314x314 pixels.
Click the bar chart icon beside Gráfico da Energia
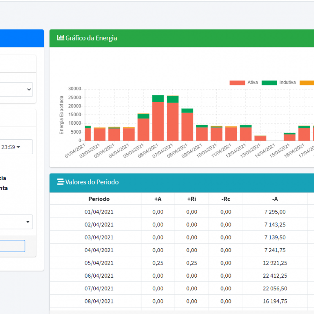(61, 38)
